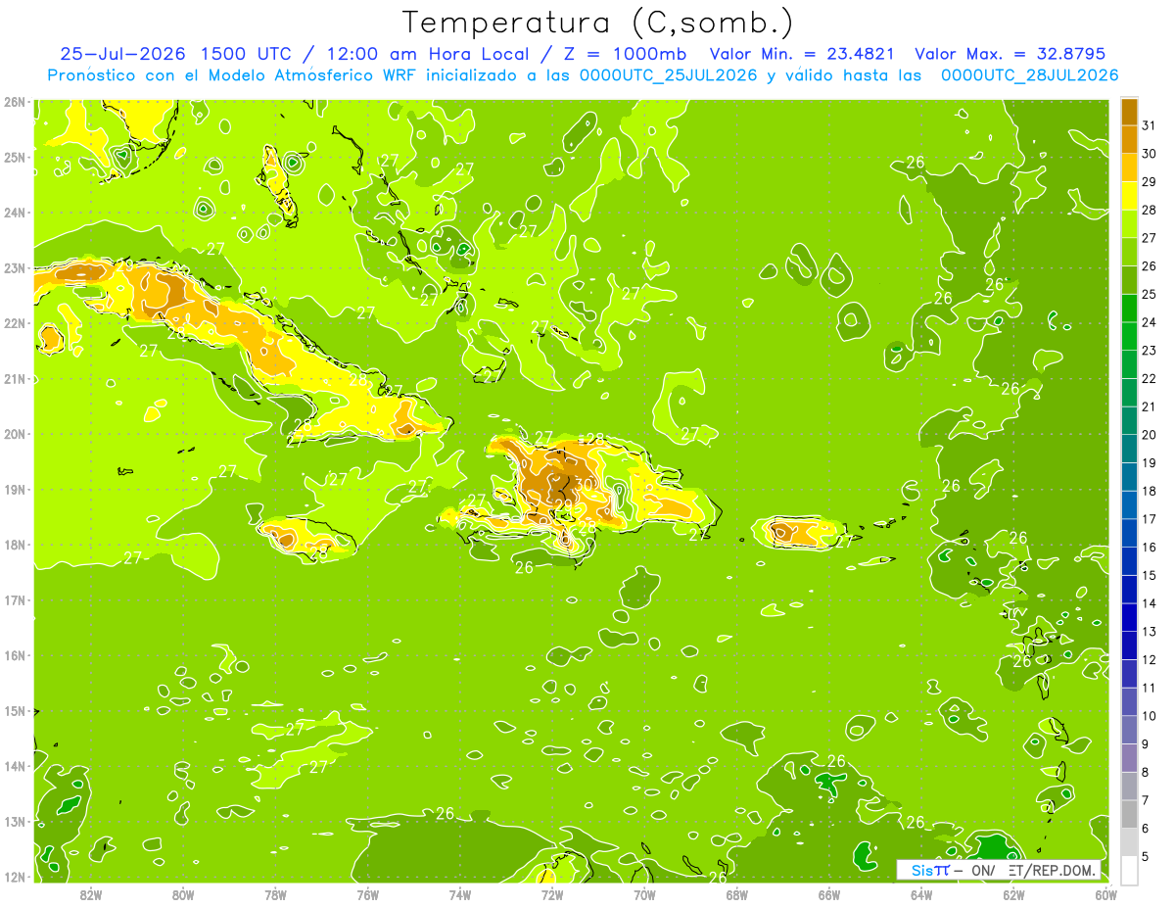This screenshot has width=1175, height=908.
Task: Click the 17N latitude axis label
Action: point(15,599)
